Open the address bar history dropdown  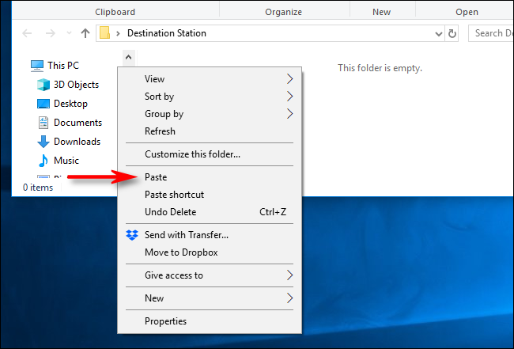(x=440, y=34)
